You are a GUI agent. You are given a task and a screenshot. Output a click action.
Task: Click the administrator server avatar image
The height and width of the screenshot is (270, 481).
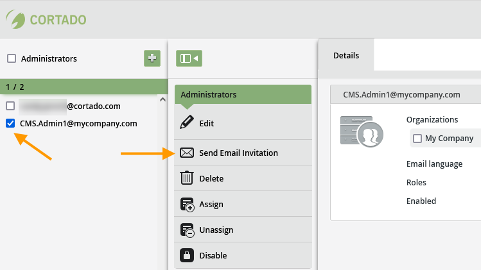tap(362, 131)
